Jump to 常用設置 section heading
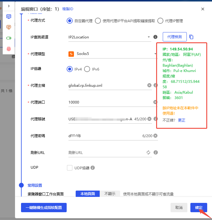The width and height of the screenshot is (212, 220). coord(35,185)
